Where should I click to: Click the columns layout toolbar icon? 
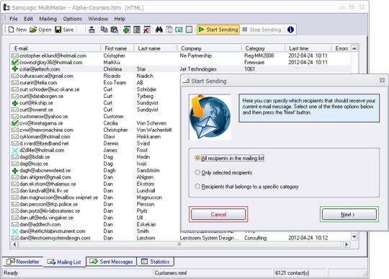[189, 30]
